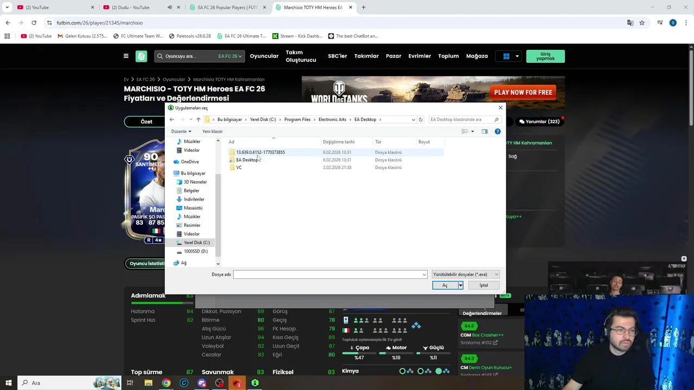Open the Aç button split arrow
This screenshot has width=694, height=390.
coord(460,285)
